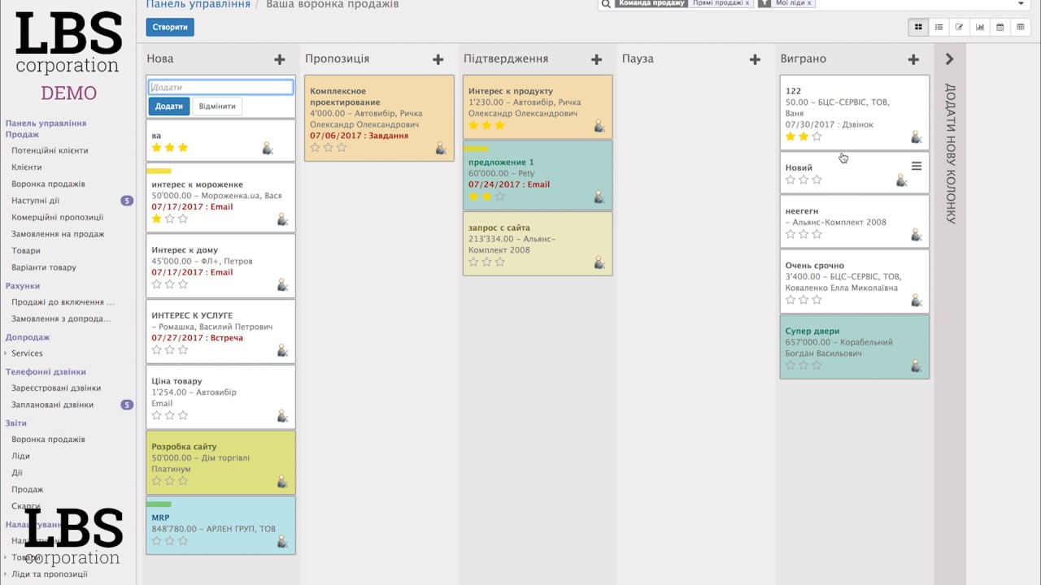
Task: Focus the quick-create Додати input field
Action: (220, 87)
